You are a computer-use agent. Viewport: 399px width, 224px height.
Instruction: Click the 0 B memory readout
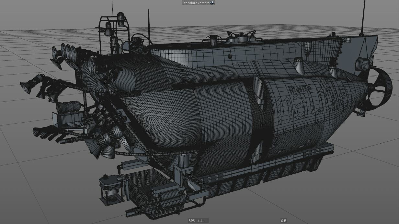point(284,221)
